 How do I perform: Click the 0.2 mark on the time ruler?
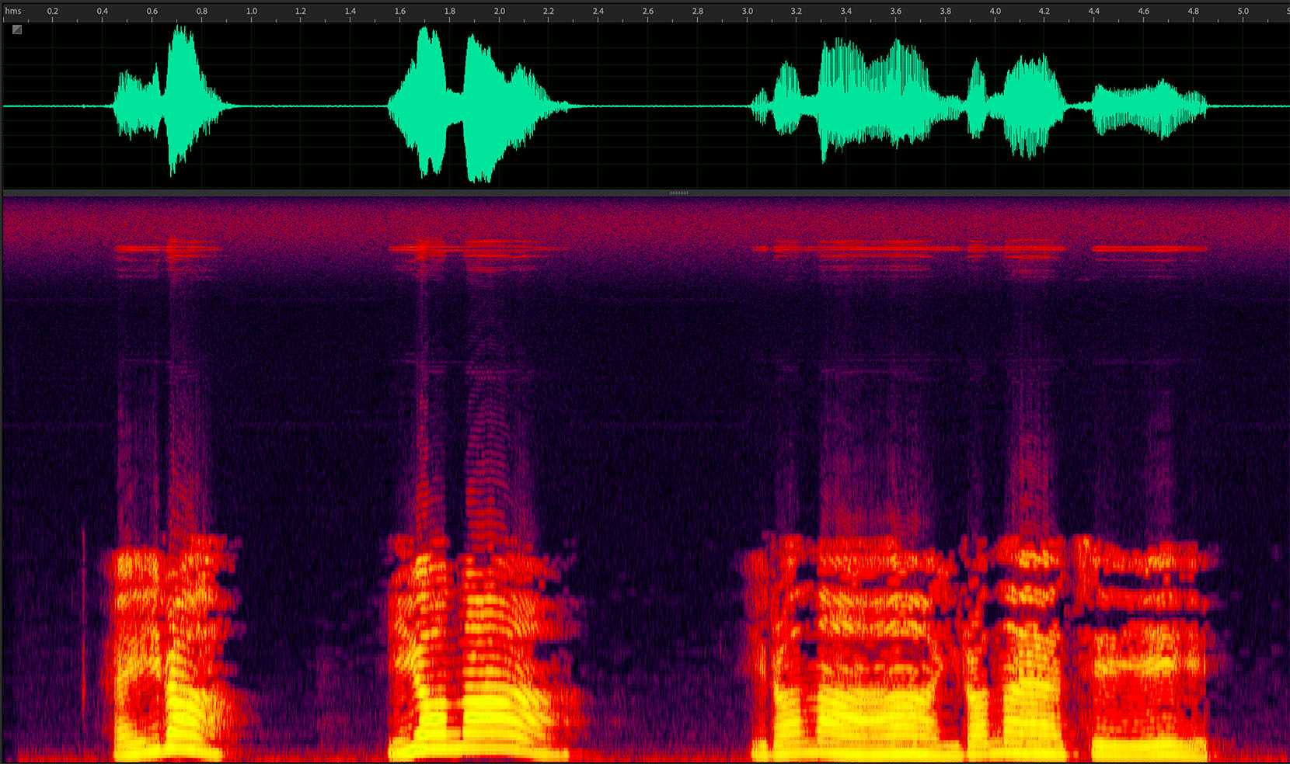[53, 12]
